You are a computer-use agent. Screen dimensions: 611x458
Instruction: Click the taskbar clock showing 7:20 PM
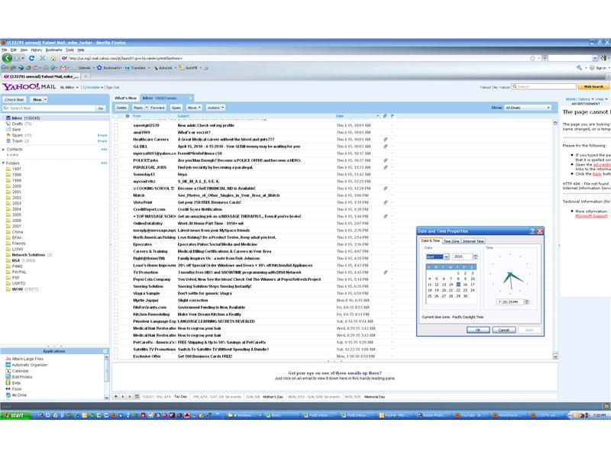(600, 415)
